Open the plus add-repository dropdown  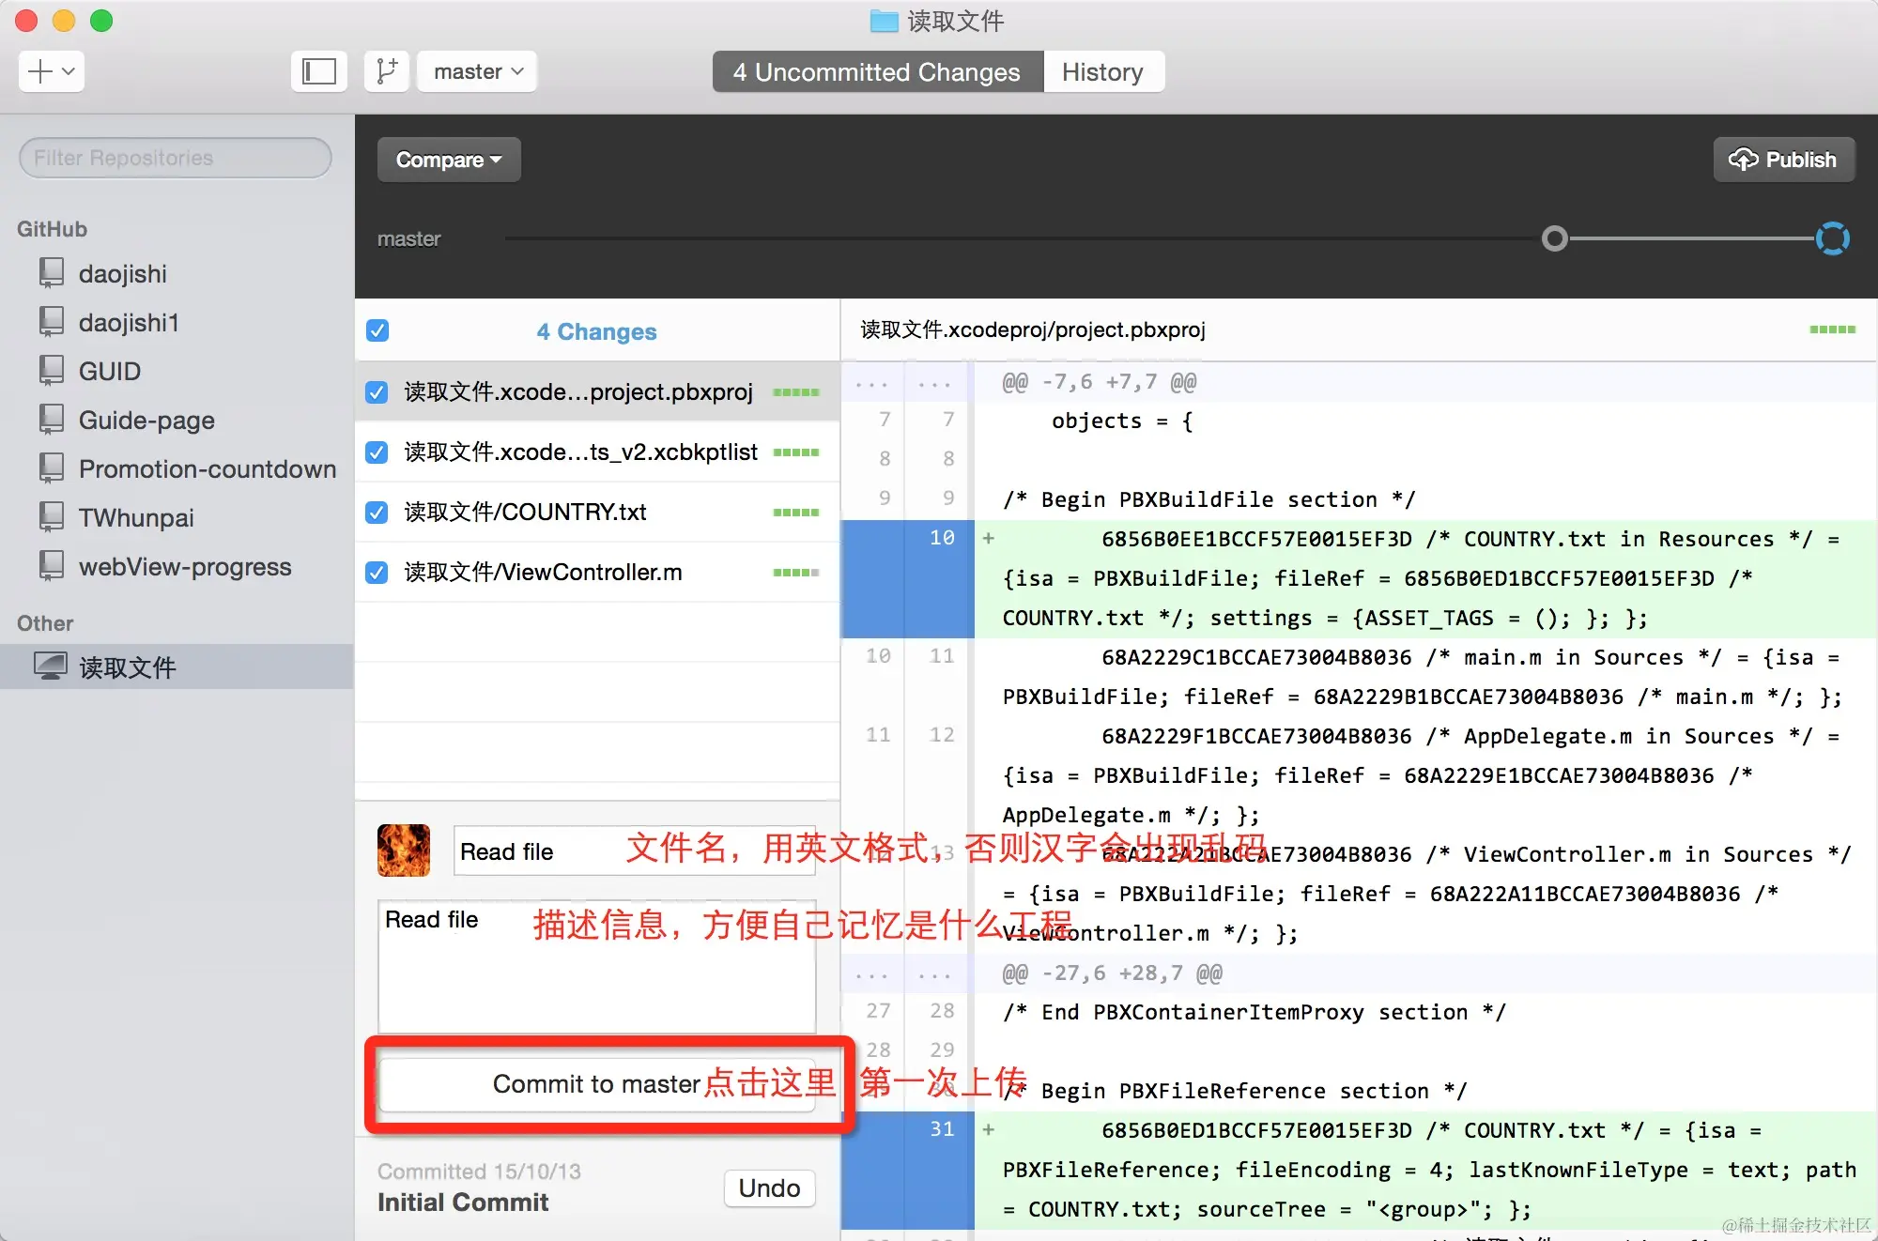coord(51,71)
